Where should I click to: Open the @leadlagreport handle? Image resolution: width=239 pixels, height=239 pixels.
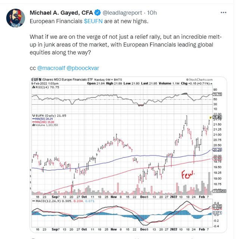tap(122, 13)
